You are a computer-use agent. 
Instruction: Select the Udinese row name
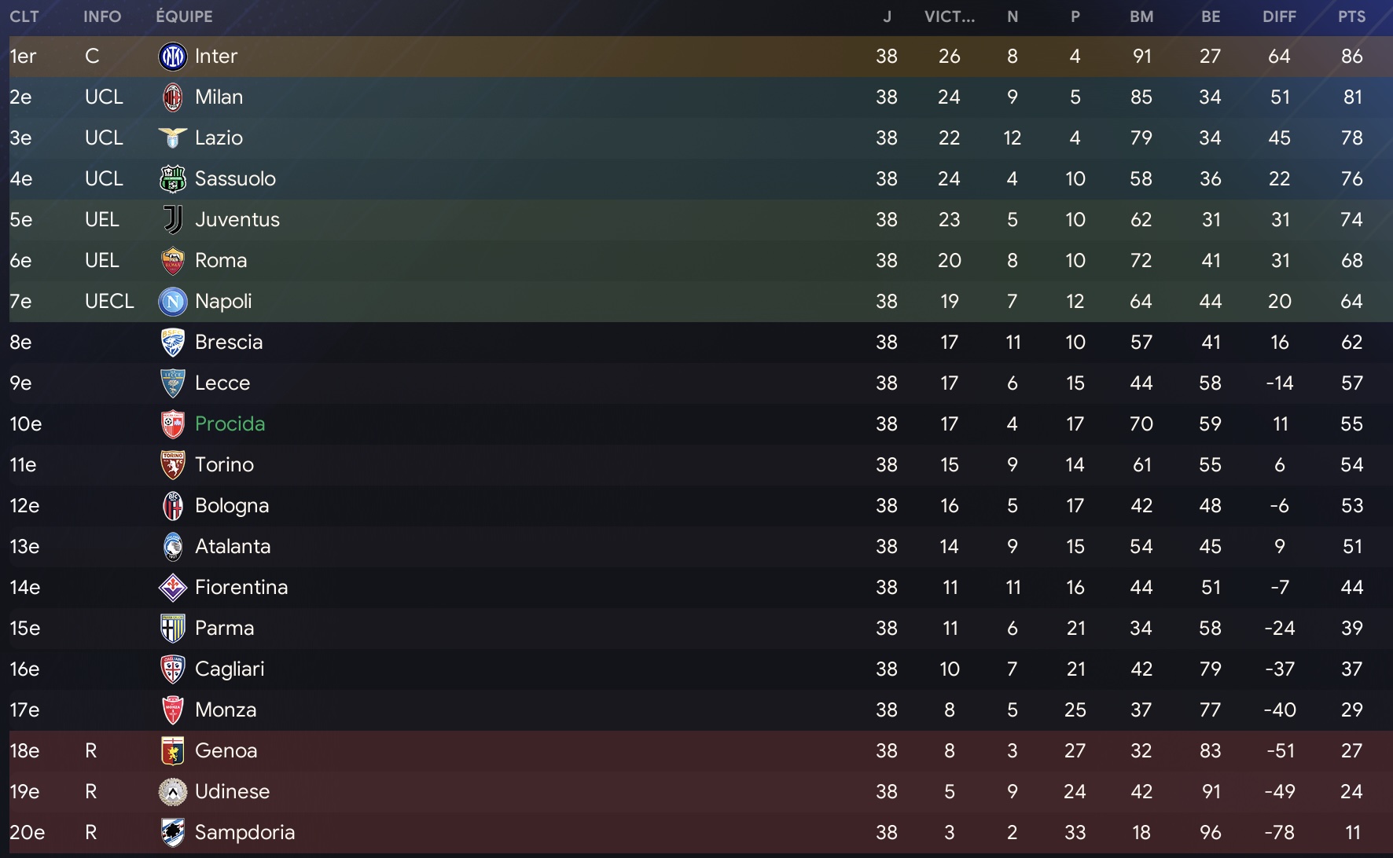233,792
